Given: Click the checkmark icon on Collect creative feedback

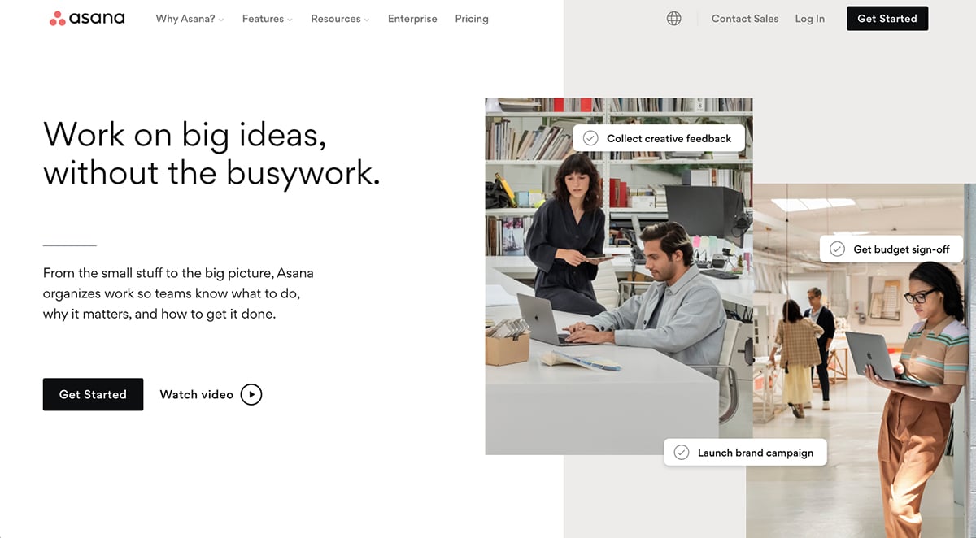Looking at the screenshot, I should click(590, 137).
